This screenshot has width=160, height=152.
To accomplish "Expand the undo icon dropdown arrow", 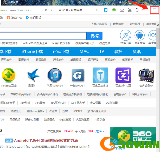I will (x=141, y=10).
